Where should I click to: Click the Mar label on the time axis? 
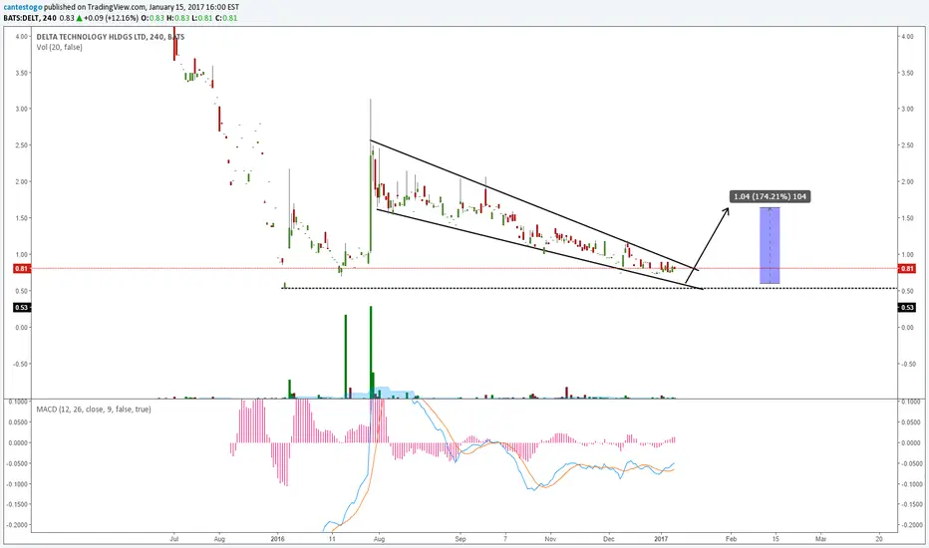pos(820,539)
